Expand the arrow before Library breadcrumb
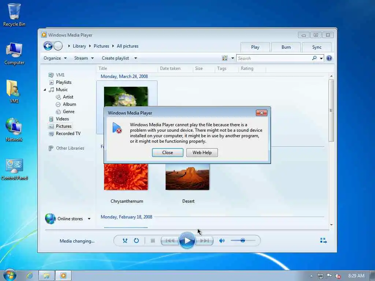Image resolution: width=375 pixels, height=281 pixels. coord(69,46)
